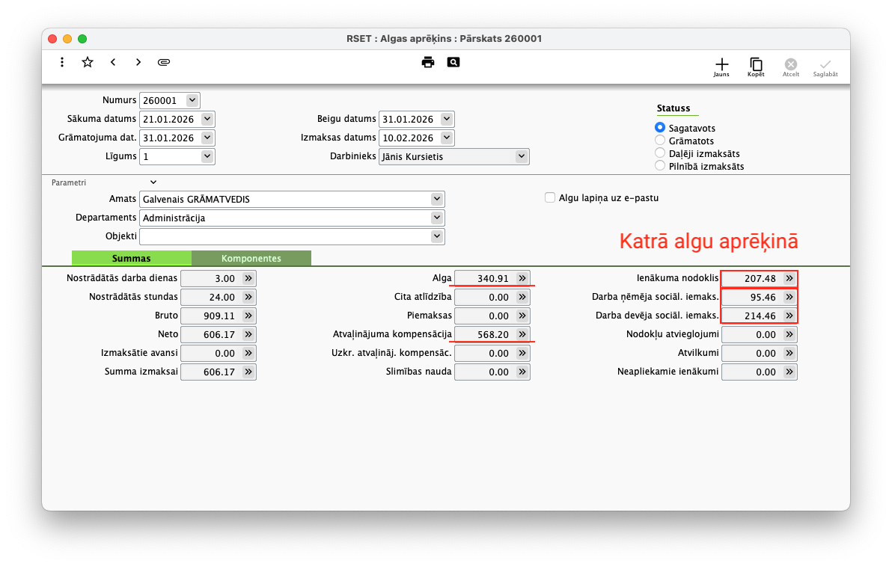This screenshot has width=892, height=566.
Task: Switch to the Komponentes tab
Action: pyautogui.click(x=251, y=259)
